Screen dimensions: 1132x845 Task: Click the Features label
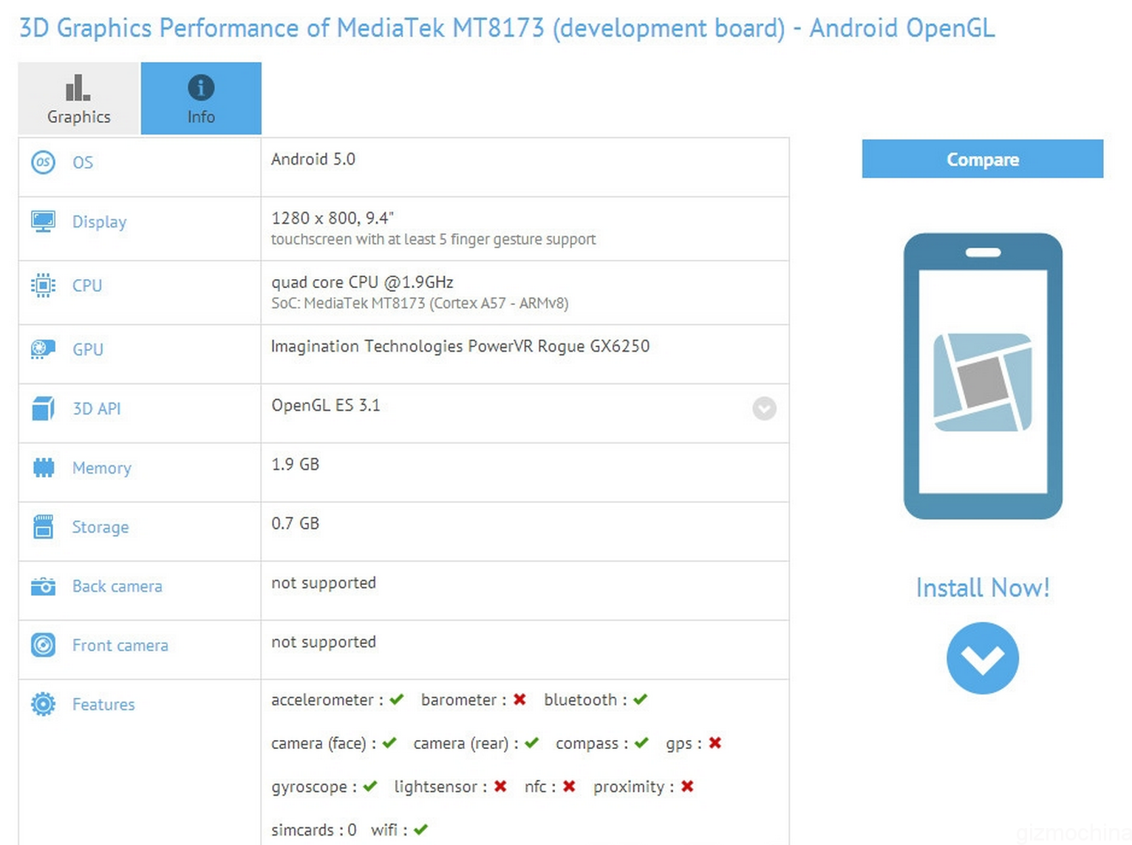tap(103, 705)
